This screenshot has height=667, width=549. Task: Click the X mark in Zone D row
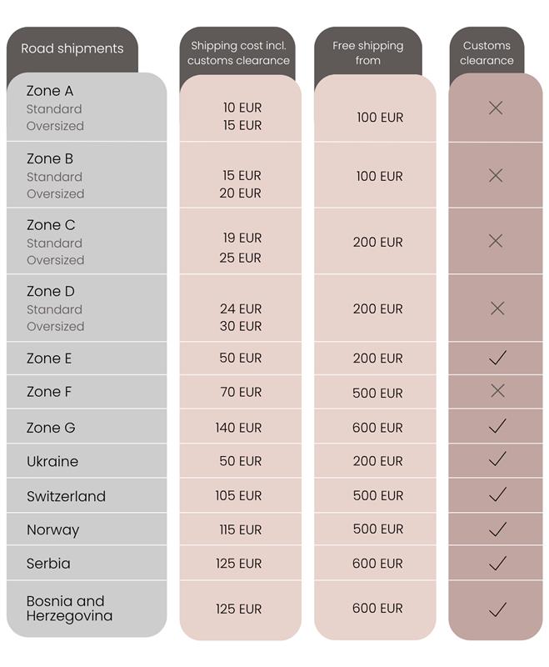click(x=497, y=308)
